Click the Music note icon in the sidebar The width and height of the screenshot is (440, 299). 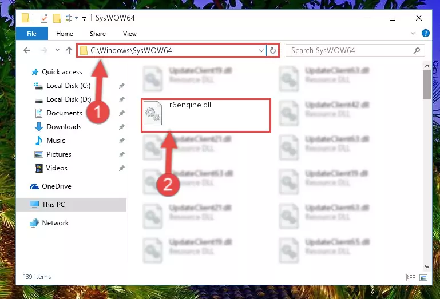coord(39,141)
